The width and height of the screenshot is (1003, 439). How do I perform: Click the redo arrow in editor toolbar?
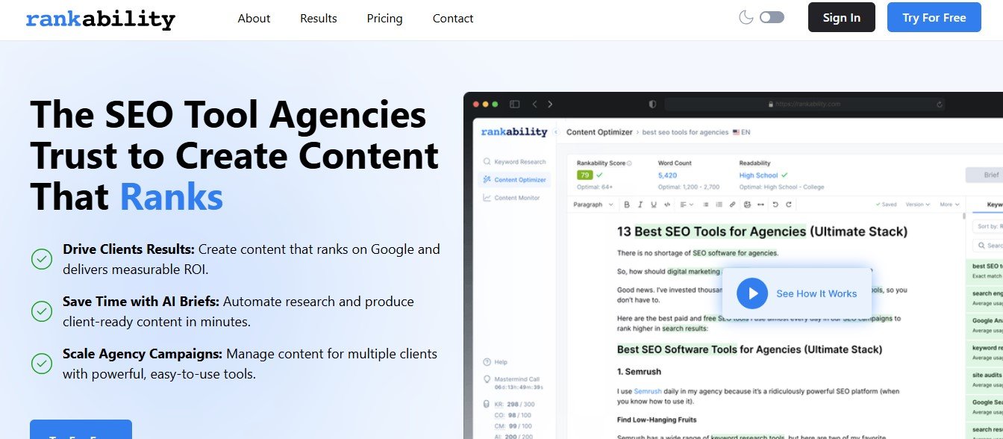tap(789, 205)
